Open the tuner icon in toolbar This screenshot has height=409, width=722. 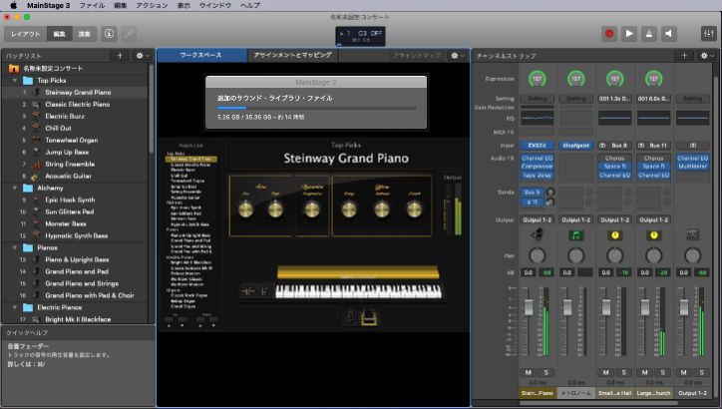649,34
